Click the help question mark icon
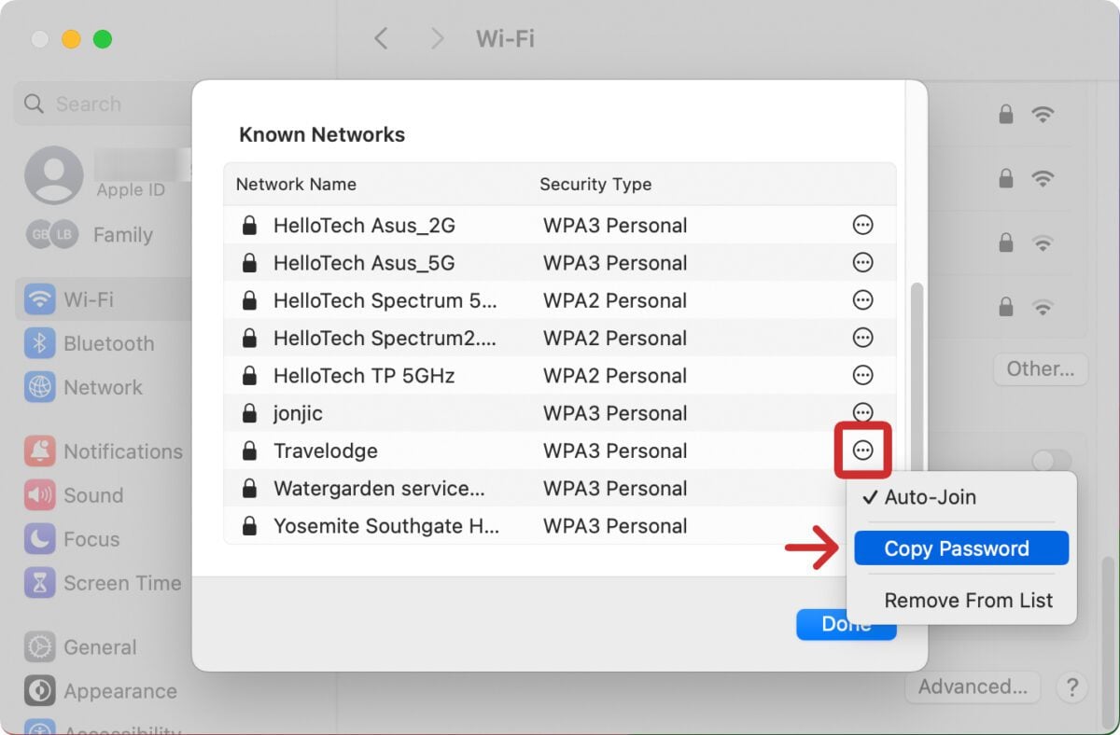The width and height of the screenshot is (1120, 735). coord(1071,687)
